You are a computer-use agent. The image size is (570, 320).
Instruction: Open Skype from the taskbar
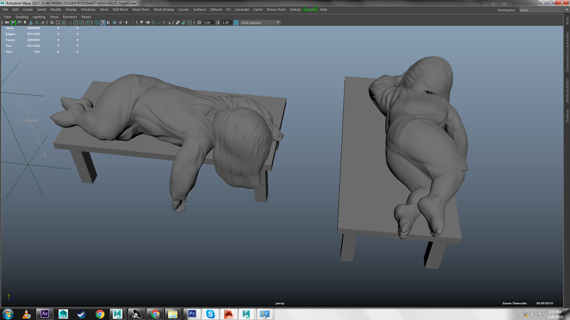pos(210,314)
